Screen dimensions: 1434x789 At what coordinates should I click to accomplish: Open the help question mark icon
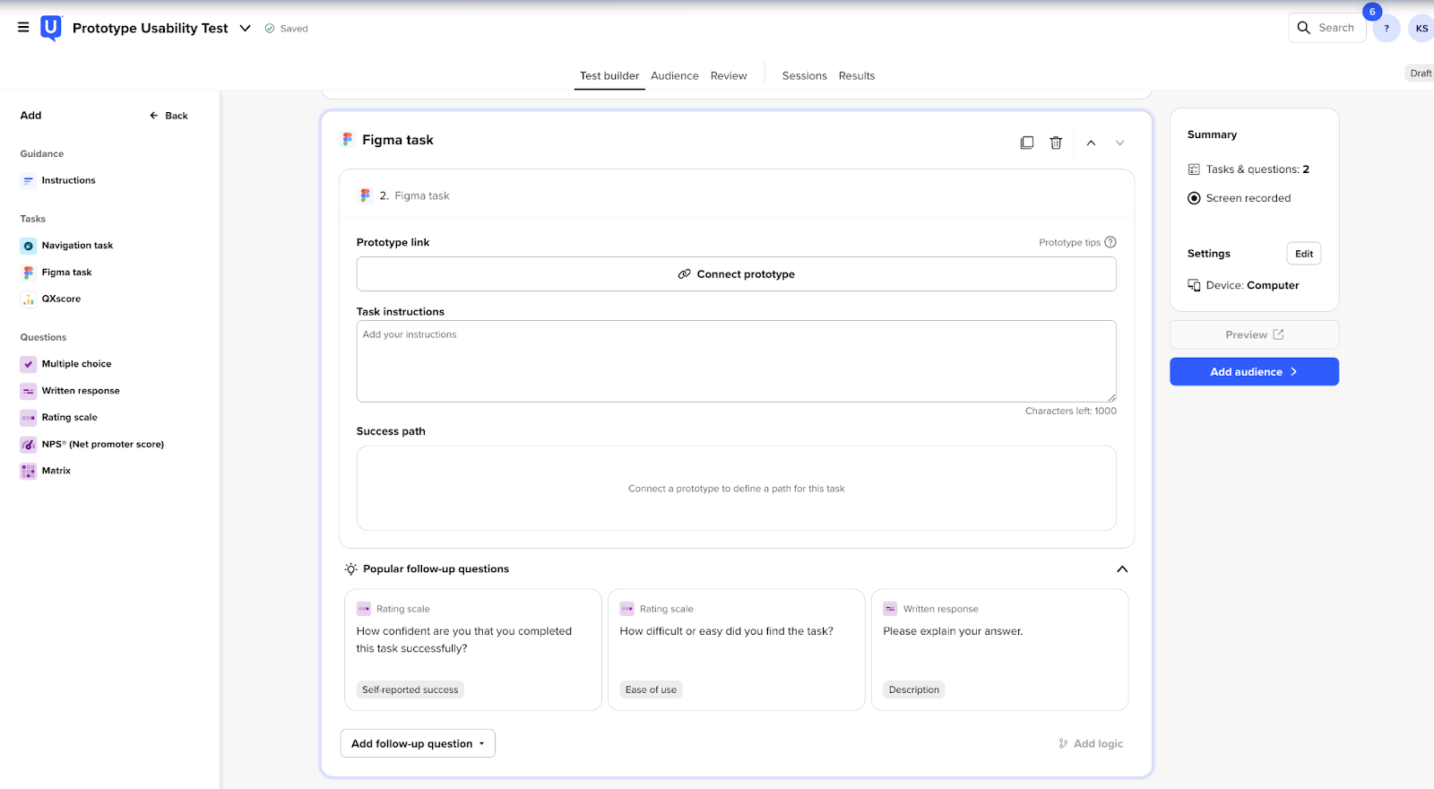1386,29
